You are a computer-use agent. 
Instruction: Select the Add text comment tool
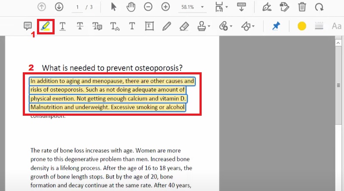(x=132, y=26)
